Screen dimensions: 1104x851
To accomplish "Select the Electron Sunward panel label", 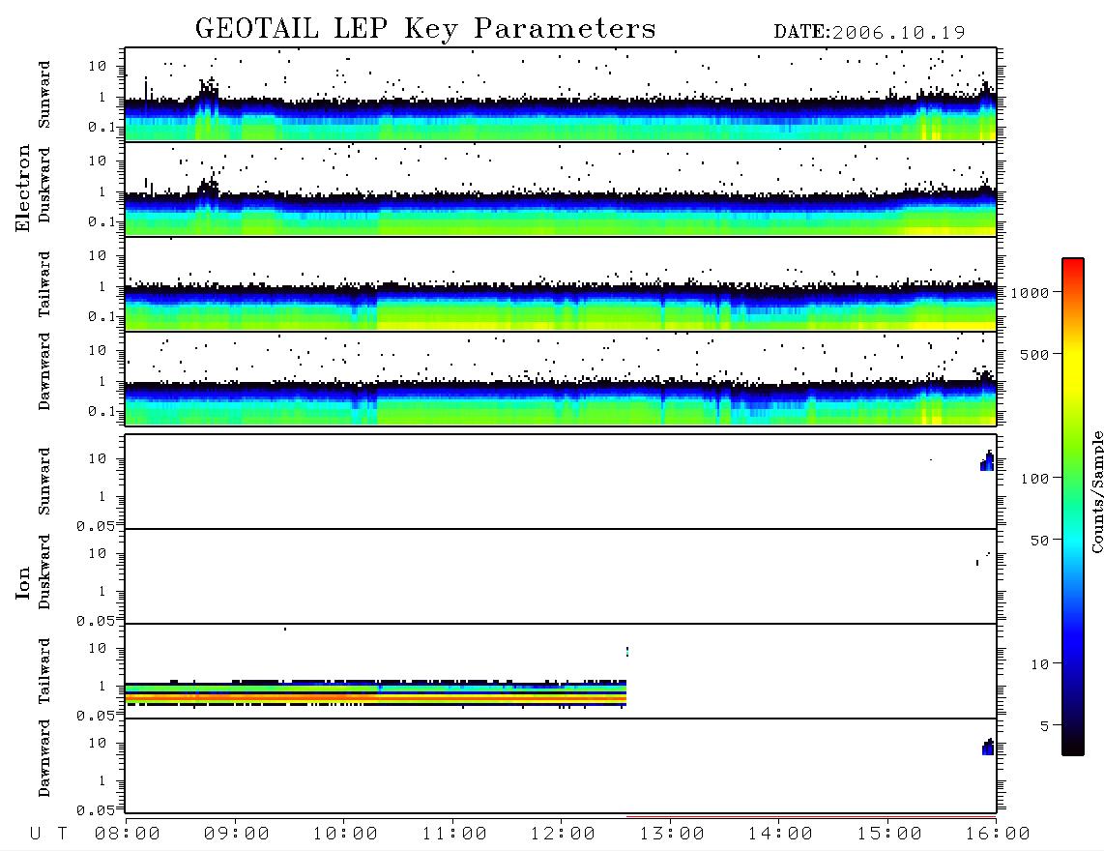I will 44,95.
